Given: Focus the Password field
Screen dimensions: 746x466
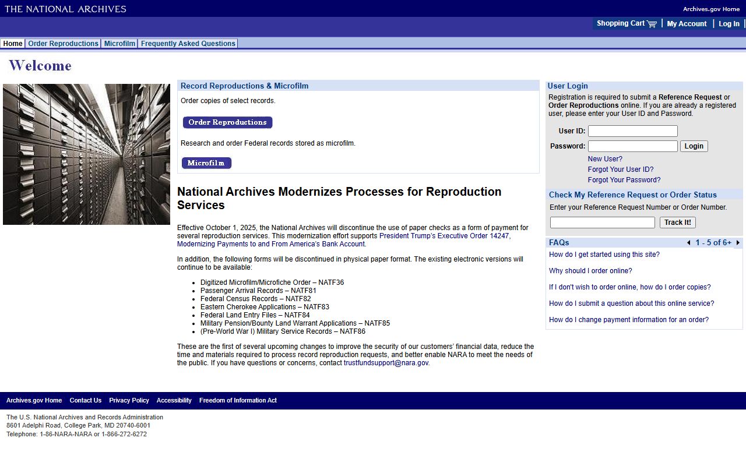Looking at the screenshot, I should [632, 146].
